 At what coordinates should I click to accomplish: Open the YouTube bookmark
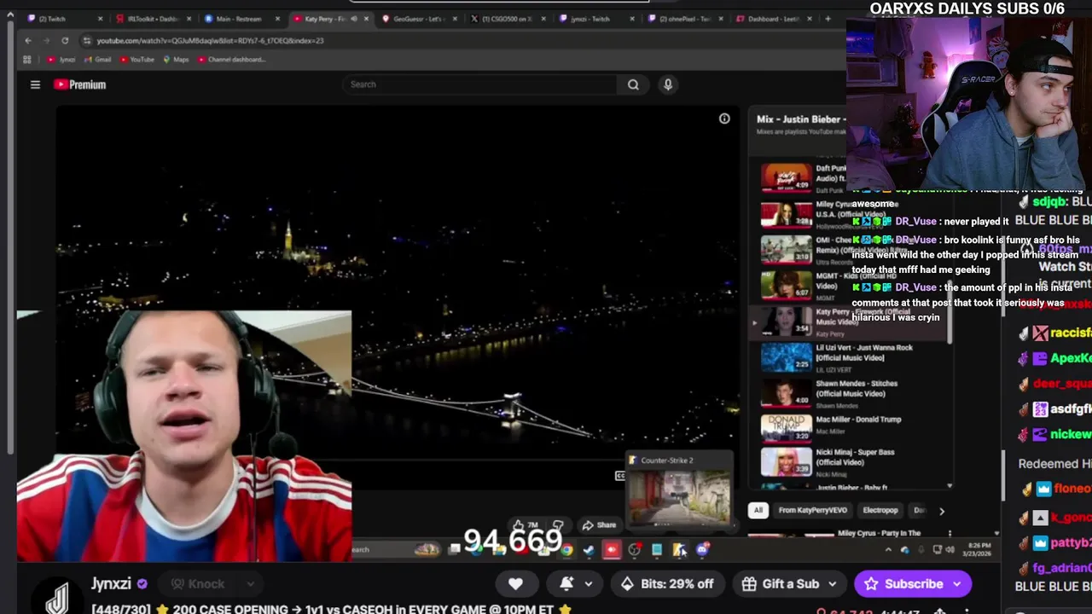click(136, 60)
